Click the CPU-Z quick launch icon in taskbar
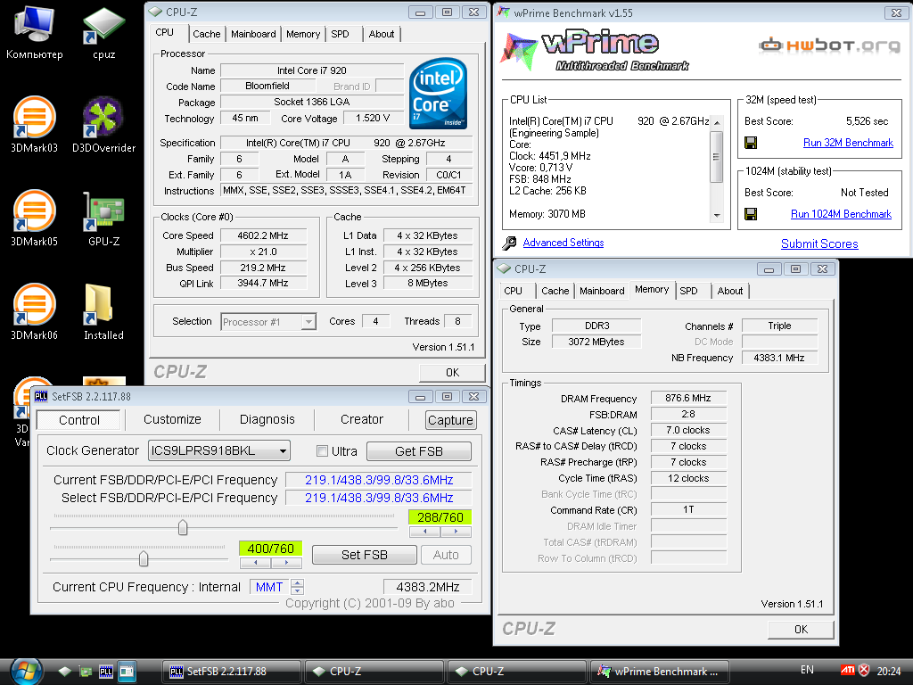Image resolution: width=913 pixels, height=685 pixels. pos(64,672)
